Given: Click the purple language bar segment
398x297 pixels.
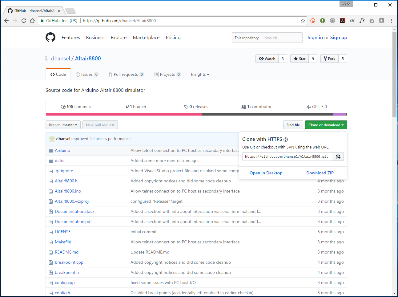Looking at the screenshot, I should [340, 114].
